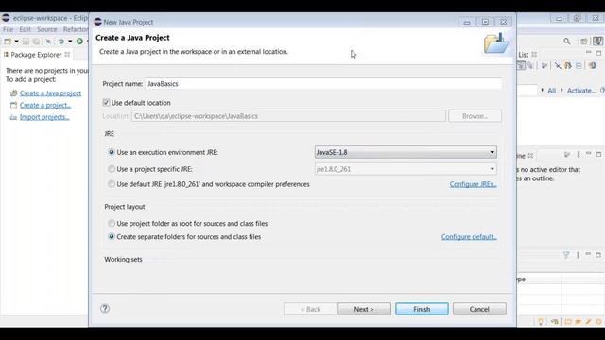This screenshot has width=605, height=340.
Task: Click the pencil icon in Eclipse status bar
Action: 588,321
